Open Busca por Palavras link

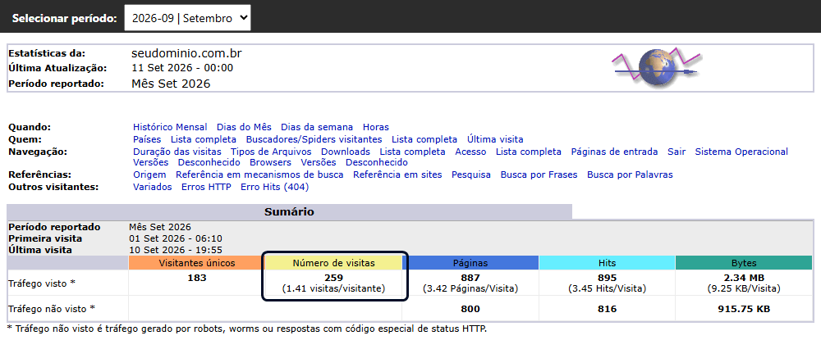[x=630, y=175]
